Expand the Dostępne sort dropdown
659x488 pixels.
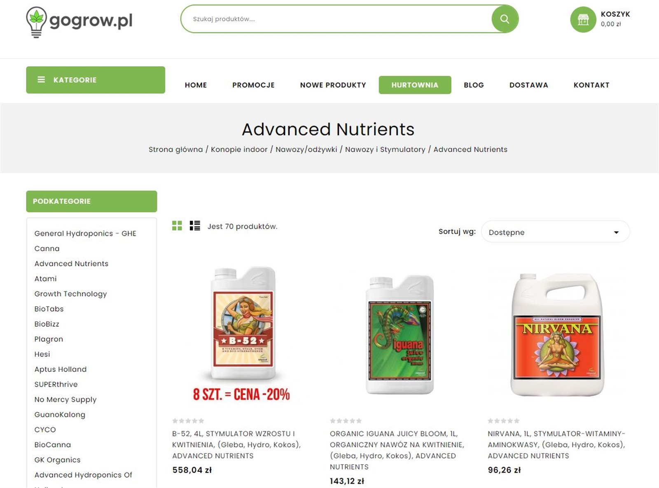pos(555,232)
